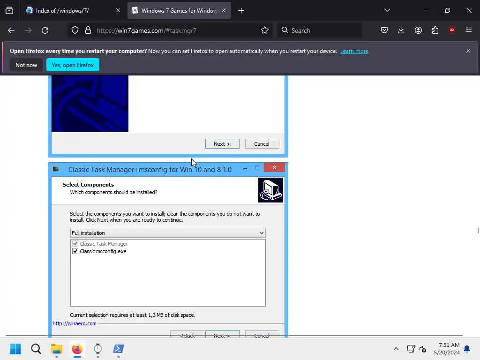Minimize the Classic Task Manager installer
This screenshot has height=360, width=480.
[x=245, y=169]
